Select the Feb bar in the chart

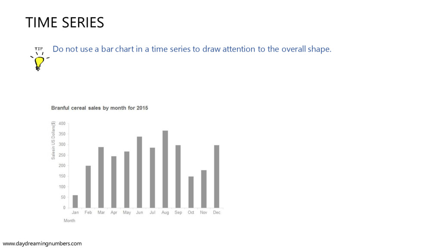tap(88, 187)
